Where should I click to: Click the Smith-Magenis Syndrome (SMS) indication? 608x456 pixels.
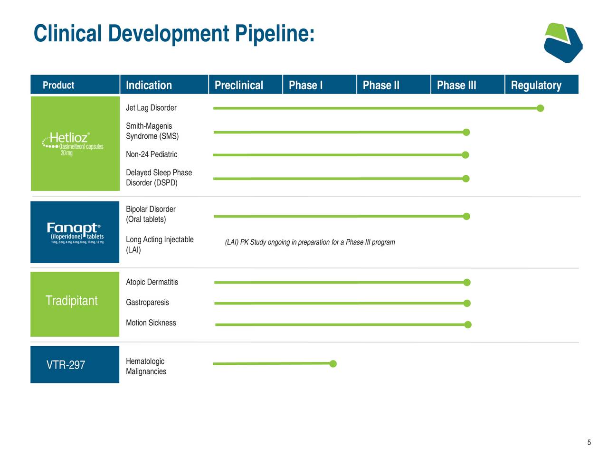[x=152, y=131]
